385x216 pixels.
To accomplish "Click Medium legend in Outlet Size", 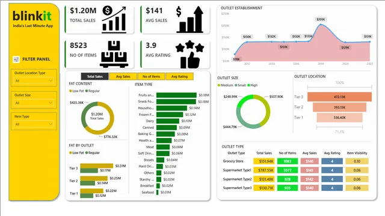I will pos(225,85).
